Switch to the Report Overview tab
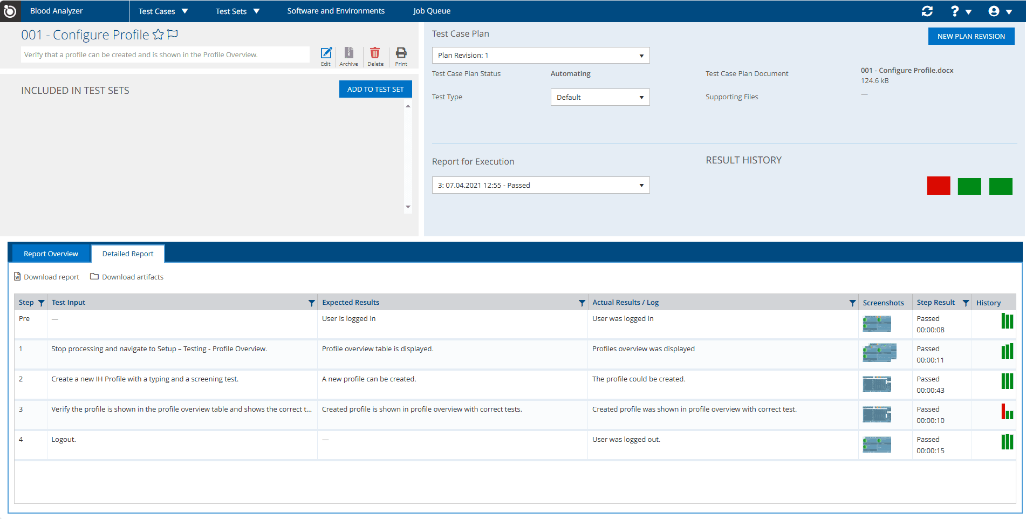Screen dimensions: 1026x519 [x=51, y=254]
